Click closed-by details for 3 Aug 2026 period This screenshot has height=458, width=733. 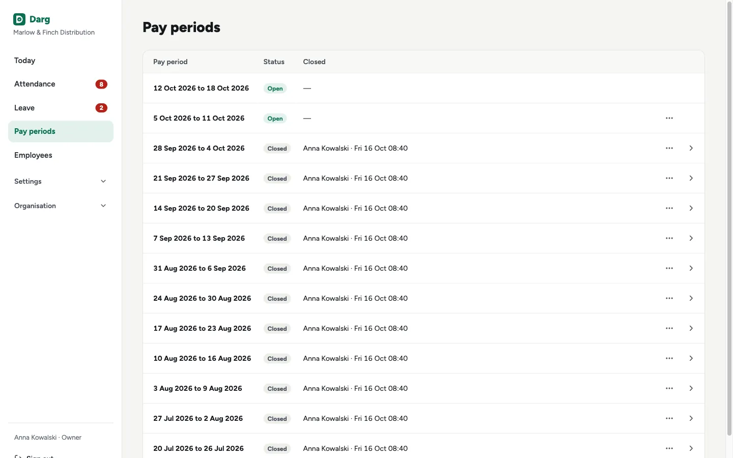coord(355,388)
